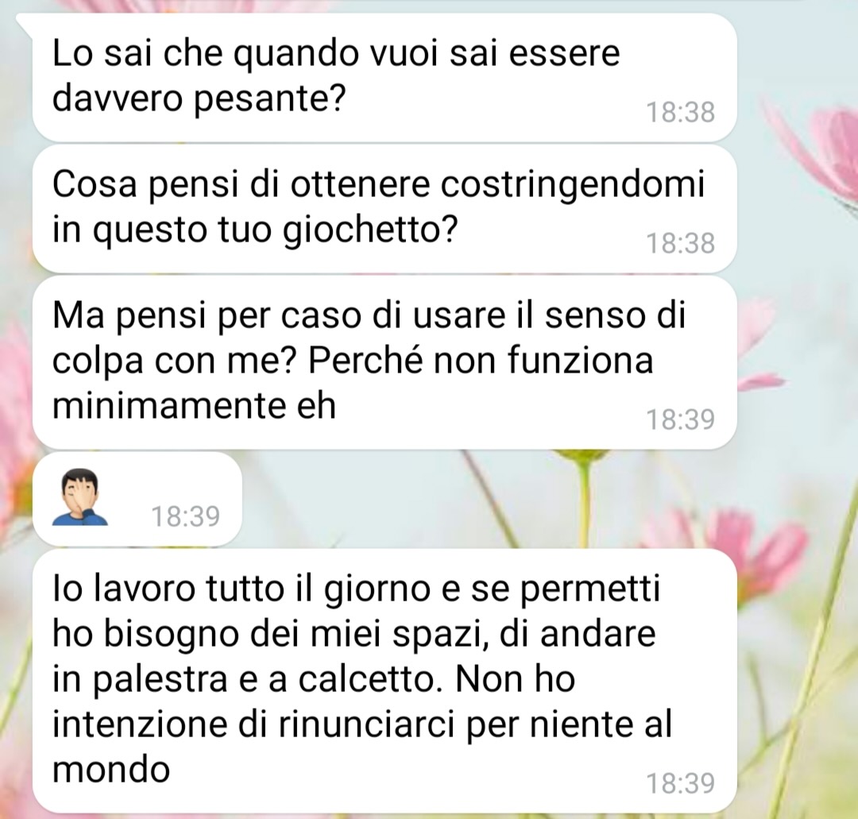The height and width of the screenshot is (819, 858).
Task: Click the 18:39 timestamp on last message
Action: [680, 783]
